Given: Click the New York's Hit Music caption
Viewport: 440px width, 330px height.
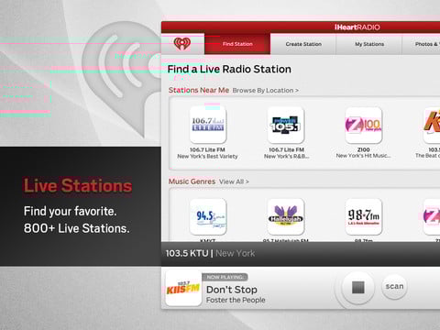Looking at the screenshot, I should 363,156.
